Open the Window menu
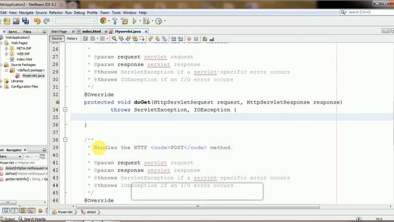 click(129, 12)
